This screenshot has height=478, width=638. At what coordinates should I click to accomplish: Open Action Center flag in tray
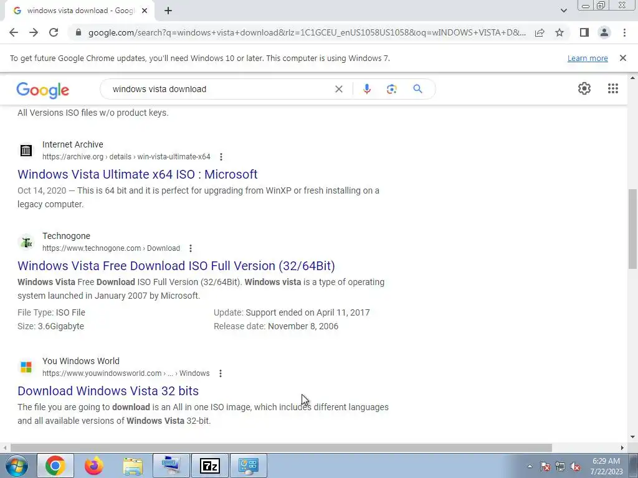[x=545, y=466]
